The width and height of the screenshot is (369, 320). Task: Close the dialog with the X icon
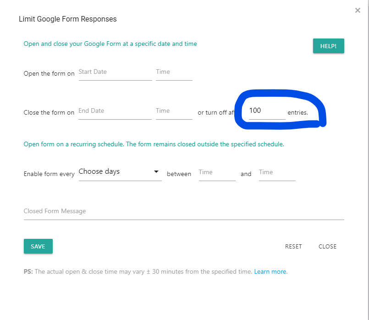(358, 11)
